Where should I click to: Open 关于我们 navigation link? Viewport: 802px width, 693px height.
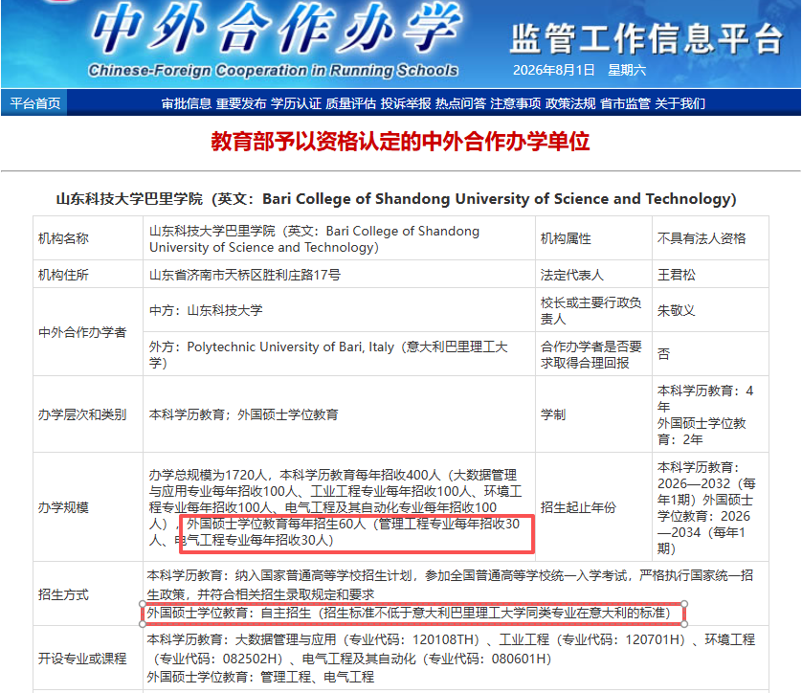[x=679, y=103]
